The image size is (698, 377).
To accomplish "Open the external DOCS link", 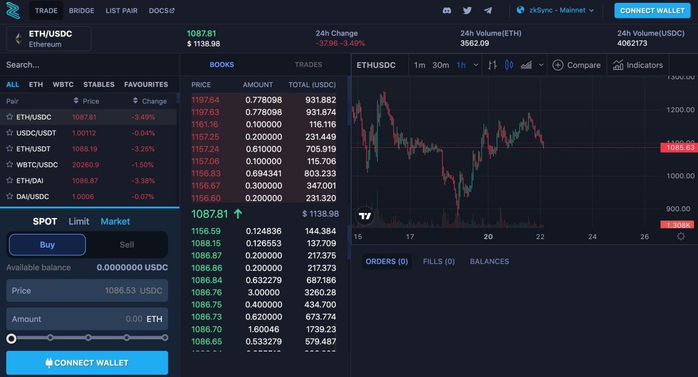I will [161, 10].
